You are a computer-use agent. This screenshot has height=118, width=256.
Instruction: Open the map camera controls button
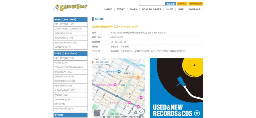pyautogui.click(x=141, y=111)
